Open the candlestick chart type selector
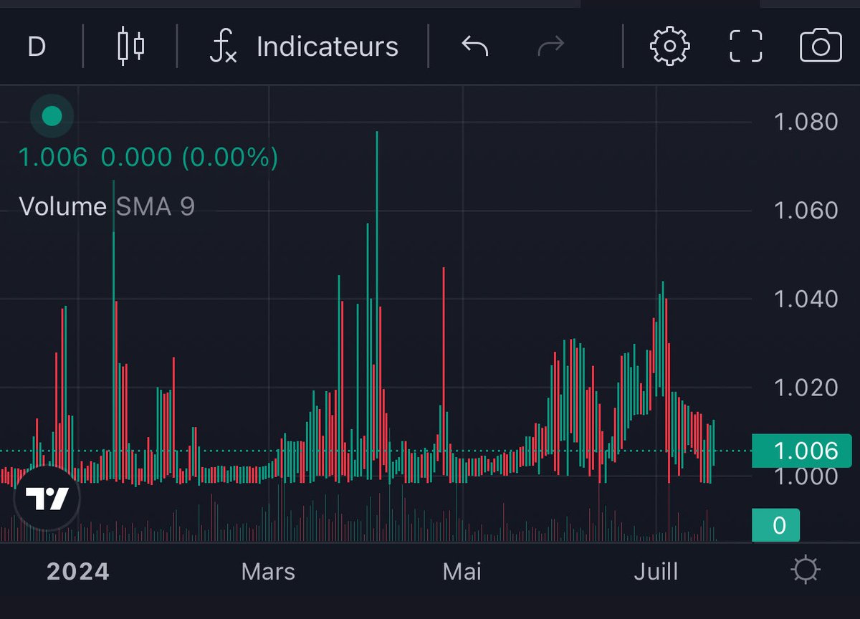Viewport: 860px width, 619px height. pyautogui.click(x=130, y=47)
